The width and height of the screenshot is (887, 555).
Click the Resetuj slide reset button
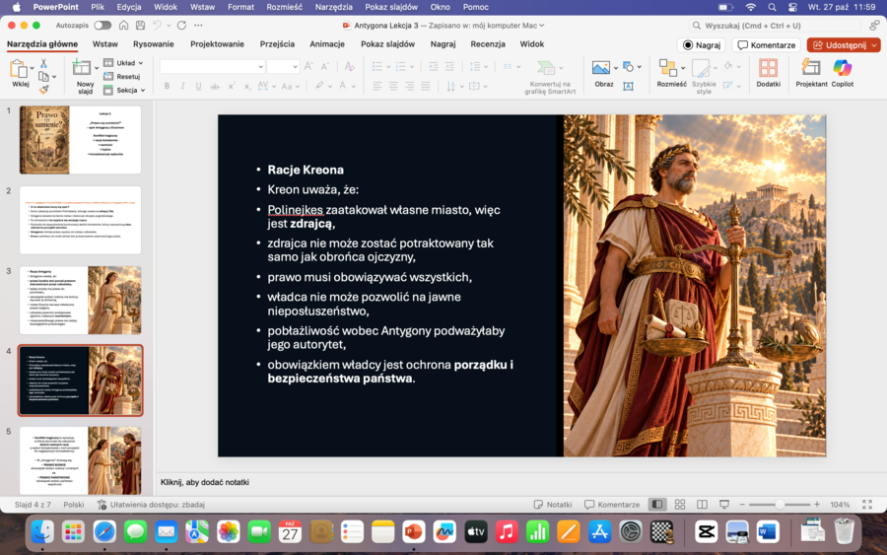122,76
